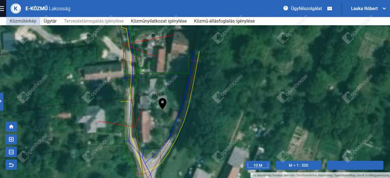The height and width of the screenshot is (178, 390).
Task: Reset map with the home icon
Action: (11, 127)
